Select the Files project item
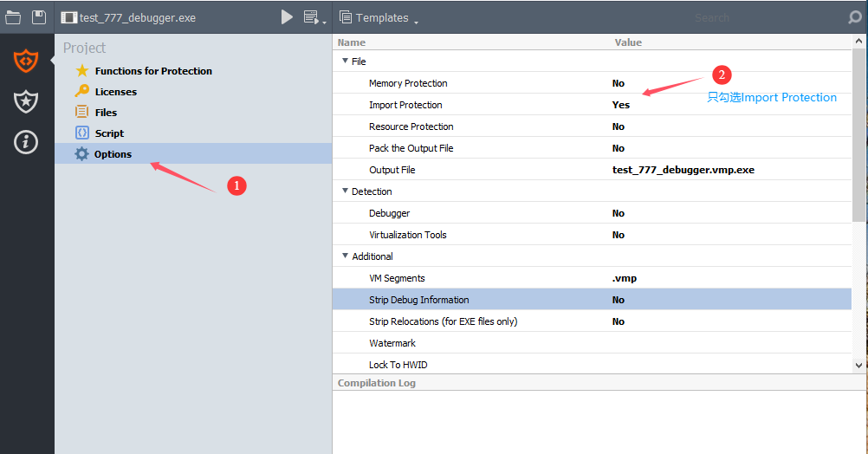This screenshot has height=454, width=868. (x=106, y=113)
